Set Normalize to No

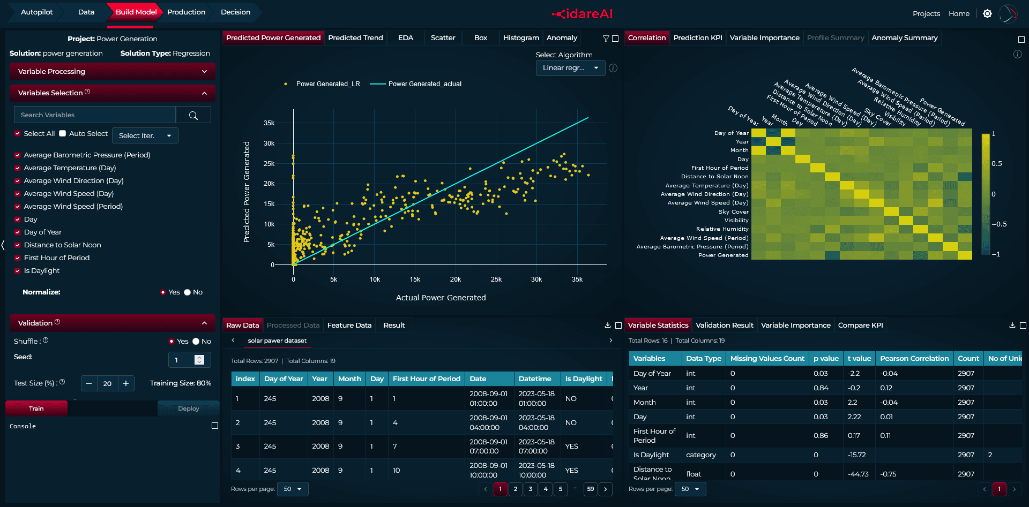tap(188, 292)
